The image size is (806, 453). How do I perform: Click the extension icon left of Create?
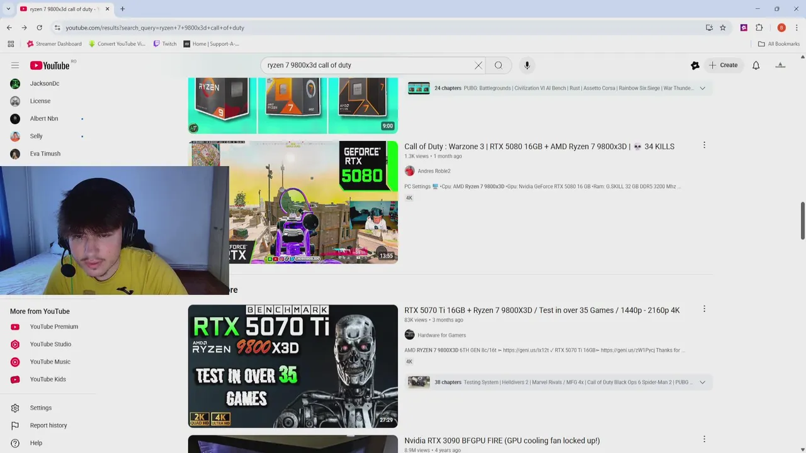695,65
